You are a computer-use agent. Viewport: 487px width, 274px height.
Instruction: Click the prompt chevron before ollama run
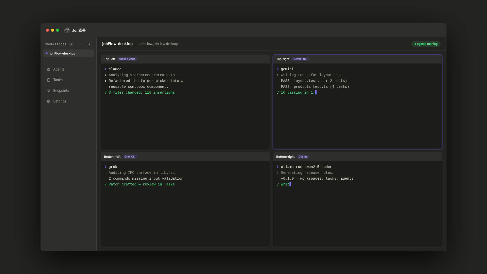point(278,167)
